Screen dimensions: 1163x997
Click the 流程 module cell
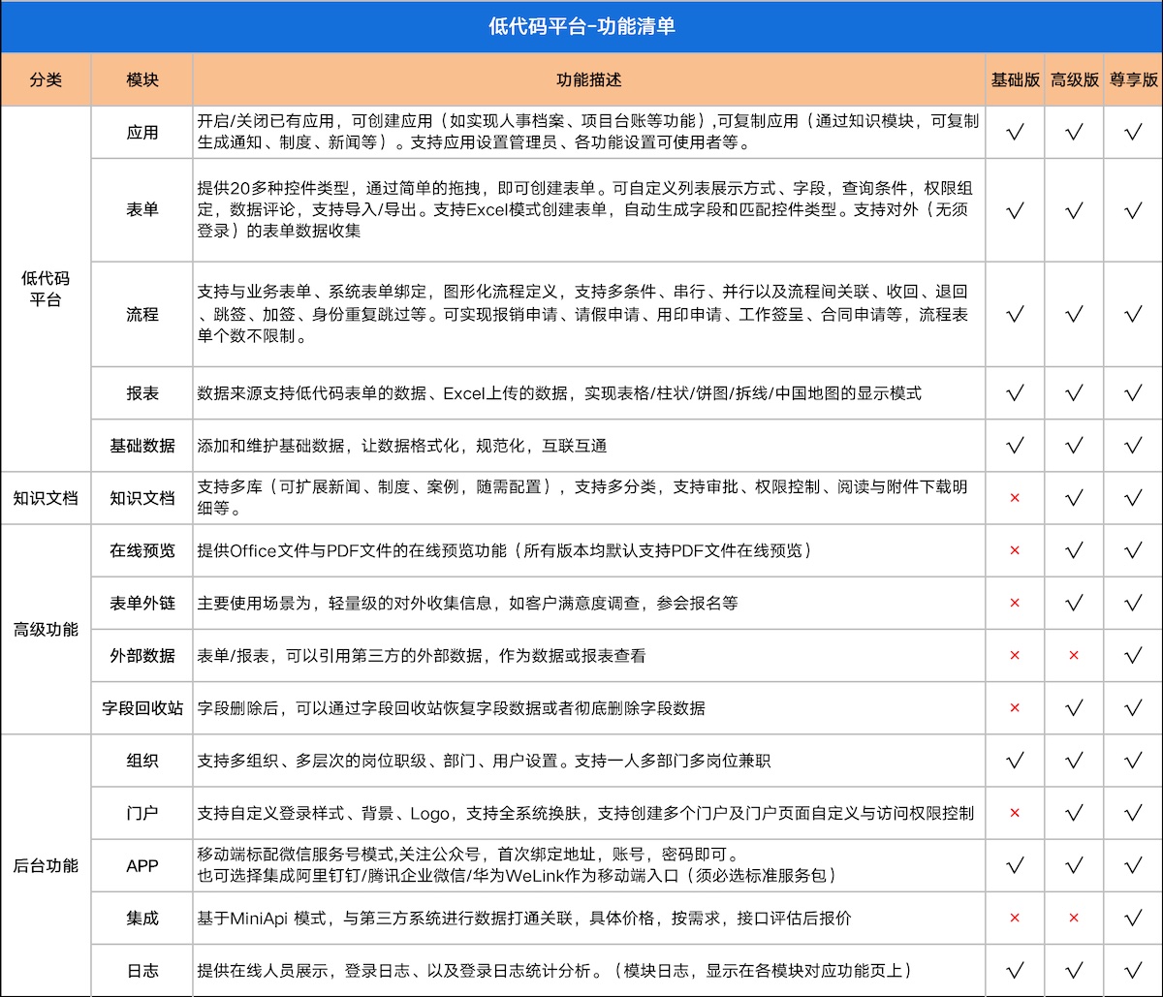pyautogui.click(x=142, y=314)
